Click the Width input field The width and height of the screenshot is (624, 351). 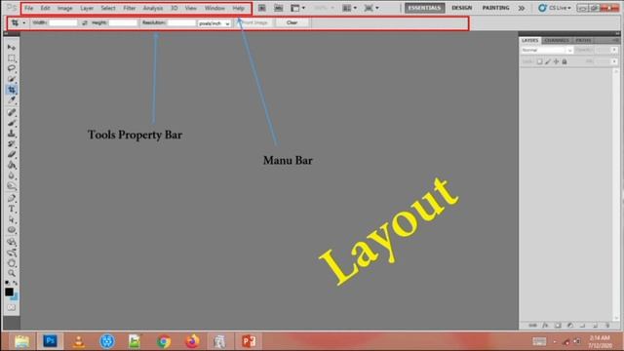(62, 23)
